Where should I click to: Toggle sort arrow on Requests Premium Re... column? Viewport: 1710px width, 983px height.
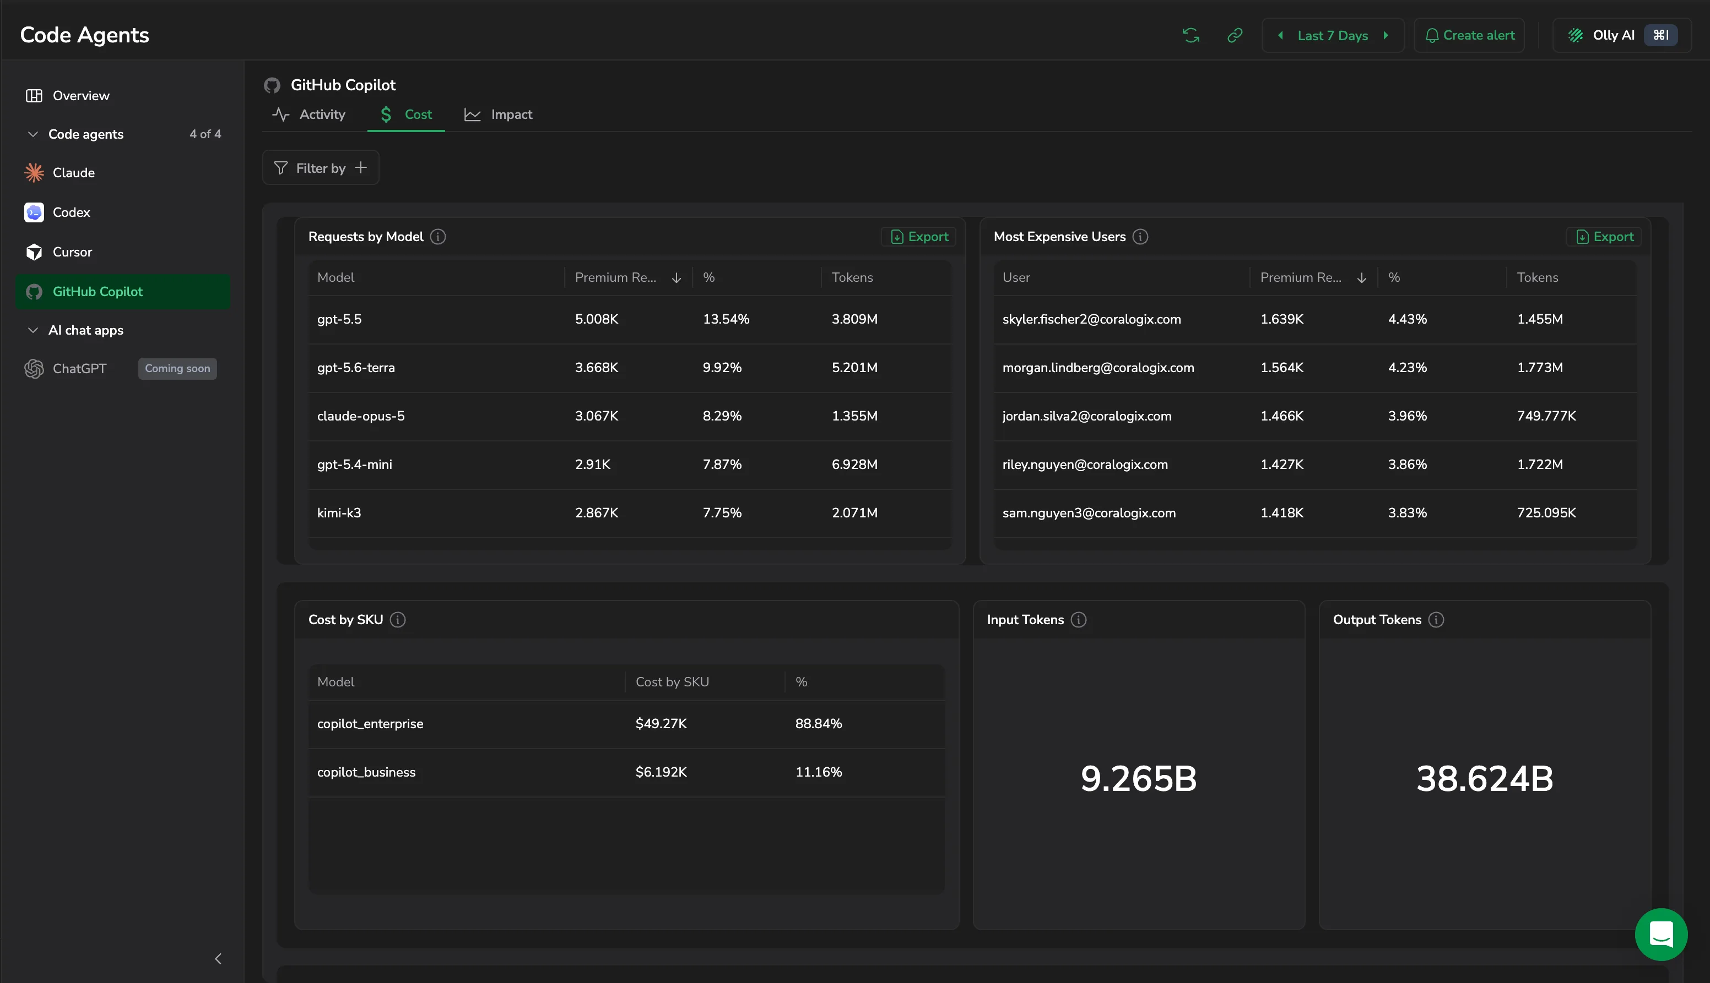click(677, 277)
